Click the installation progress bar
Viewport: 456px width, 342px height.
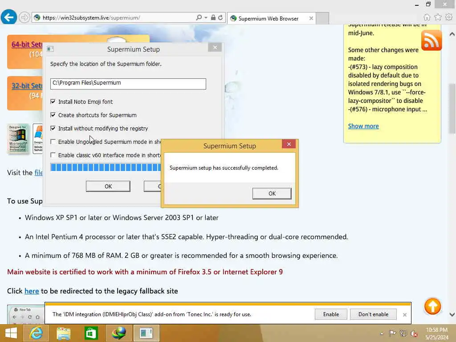(x=106, y=167)
